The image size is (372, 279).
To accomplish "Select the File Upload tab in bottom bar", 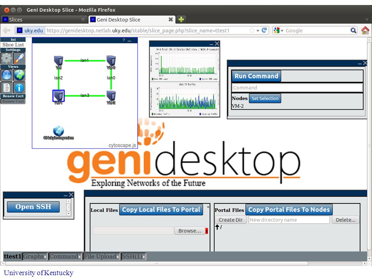I will tap(100, 257).
